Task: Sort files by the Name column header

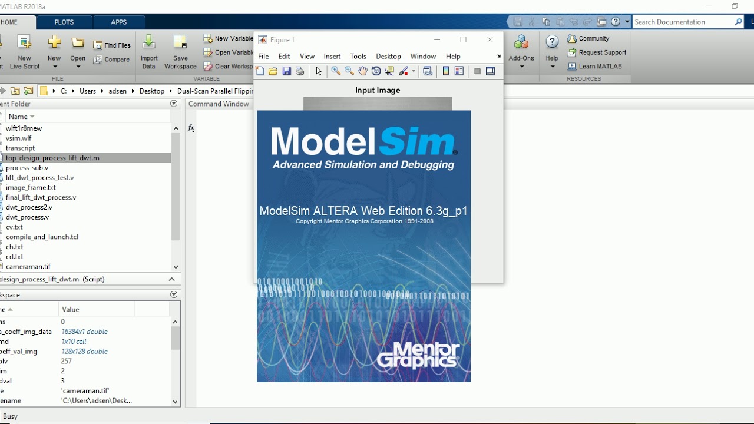Action: [x=22, y=117]
